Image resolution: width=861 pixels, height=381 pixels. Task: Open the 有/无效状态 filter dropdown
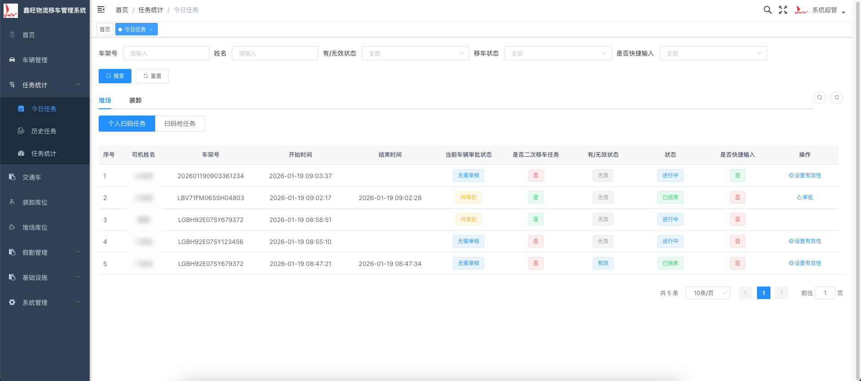click(x=415, y=53)
